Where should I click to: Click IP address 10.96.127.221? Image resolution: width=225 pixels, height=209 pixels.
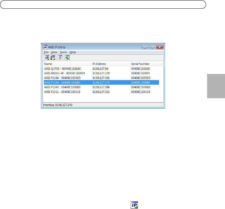pos(101,92)
